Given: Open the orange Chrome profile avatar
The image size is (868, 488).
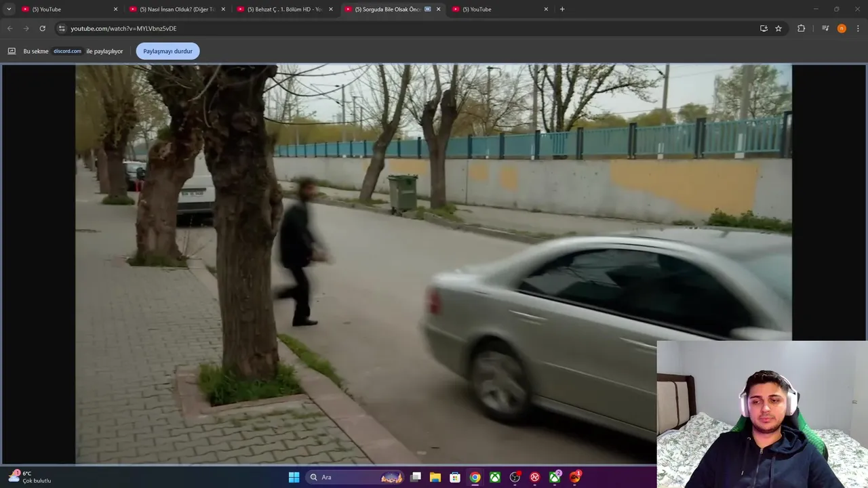Looking at the screenshot, I should point(842,28).
